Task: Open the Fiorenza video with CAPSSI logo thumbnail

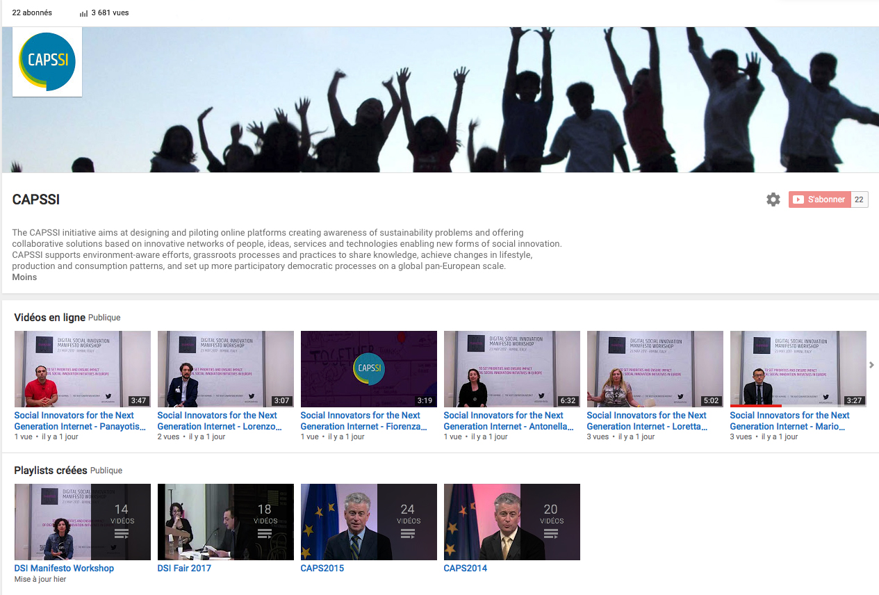Action: (368, 369)
